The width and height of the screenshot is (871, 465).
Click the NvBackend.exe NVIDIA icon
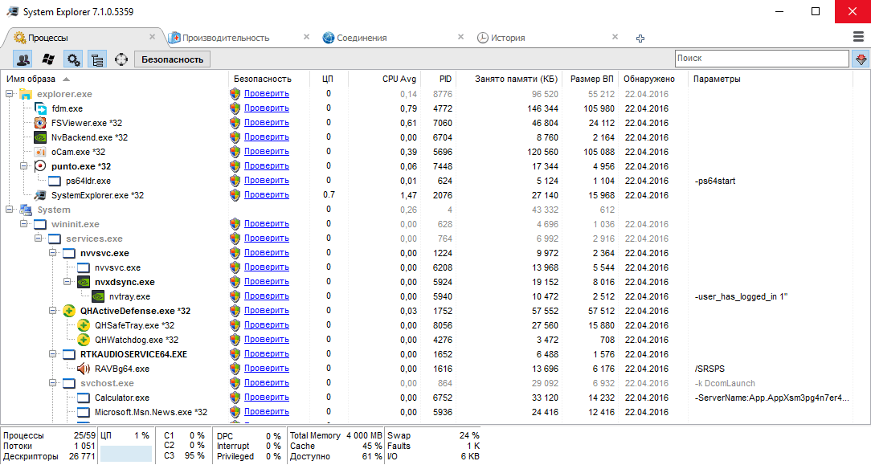pos(40,137)
